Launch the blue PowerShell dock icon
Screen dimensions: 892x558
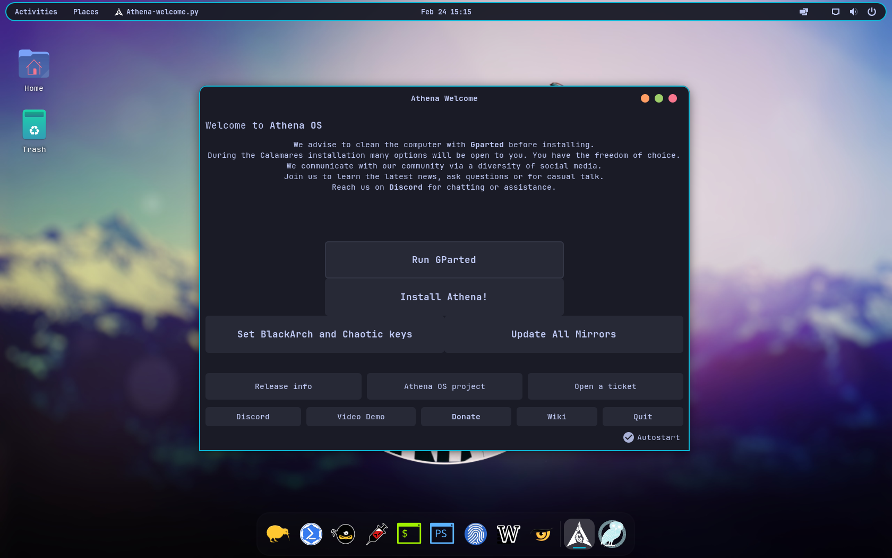(311, 534)
